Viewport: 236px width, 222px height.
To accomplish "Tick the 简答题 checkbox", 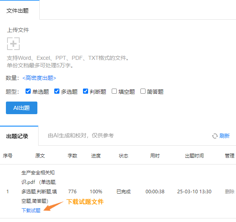I will tap(143, 91).
